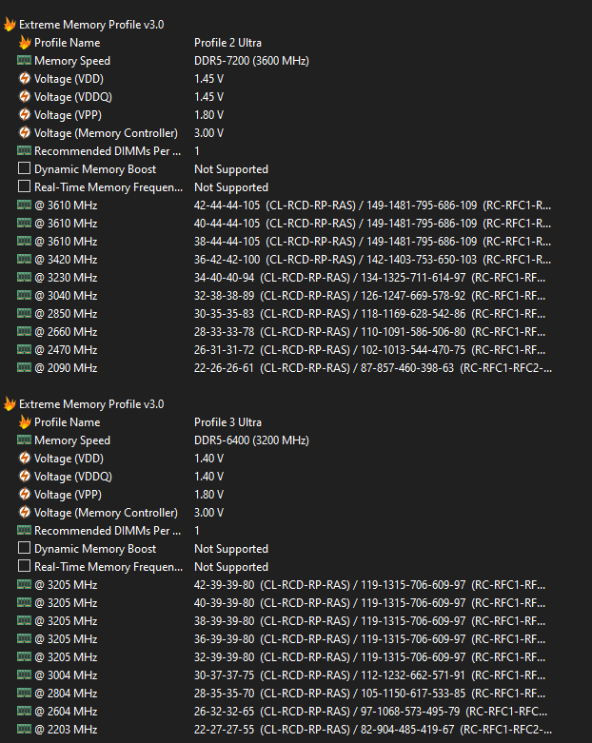Click the flame icon of the Extreme Memory Profile header above Profile 3 Ultra
592x743 pixels.
(10, 403)
